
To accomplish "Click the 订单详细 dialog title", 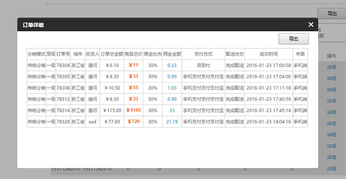I will (33, 25).
